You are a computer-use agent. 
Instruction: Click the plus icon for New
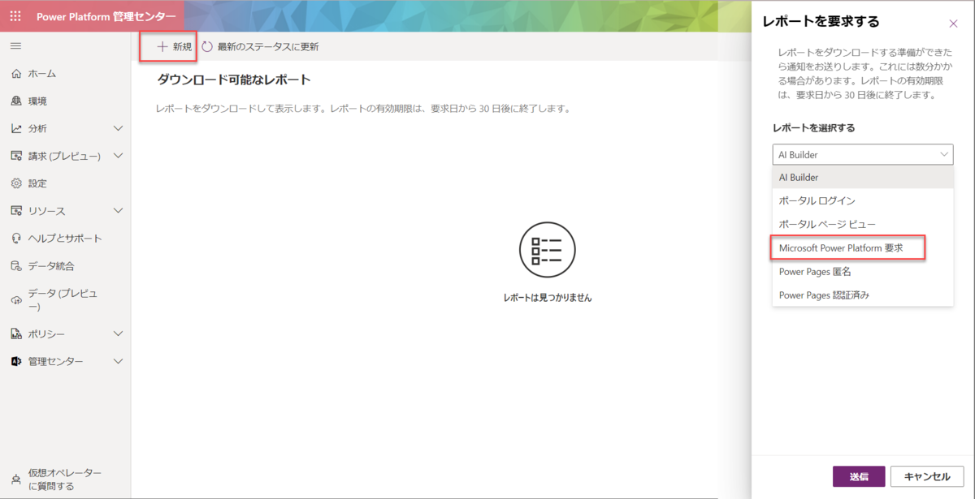[x=162, y=47]
